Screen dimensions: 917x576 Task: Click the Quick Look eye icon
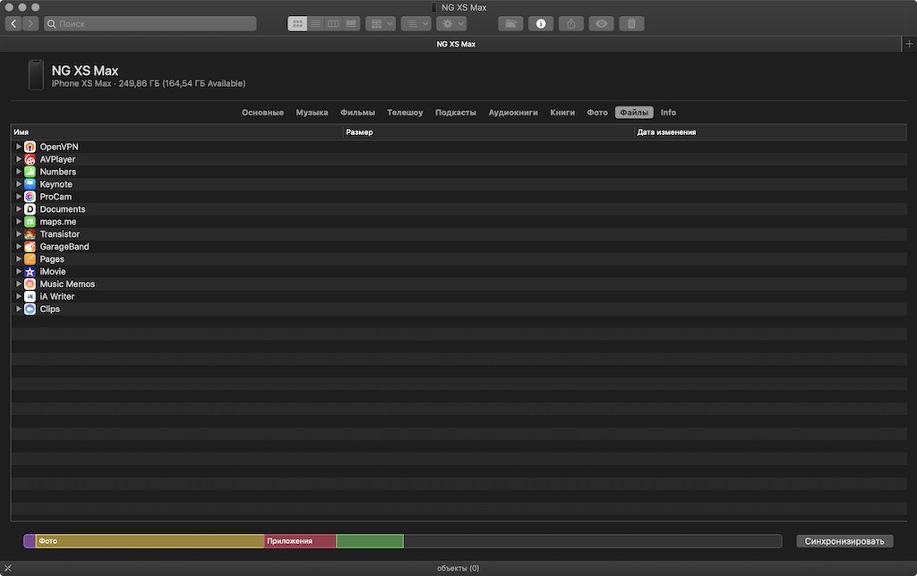pyautogui.click(x=601, y=24)
